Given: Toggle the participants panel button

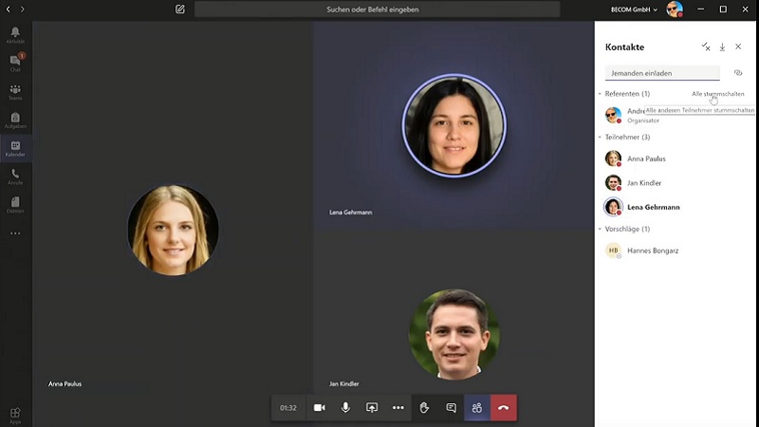Looking at the screenshot, I should (x=477, y=407).
